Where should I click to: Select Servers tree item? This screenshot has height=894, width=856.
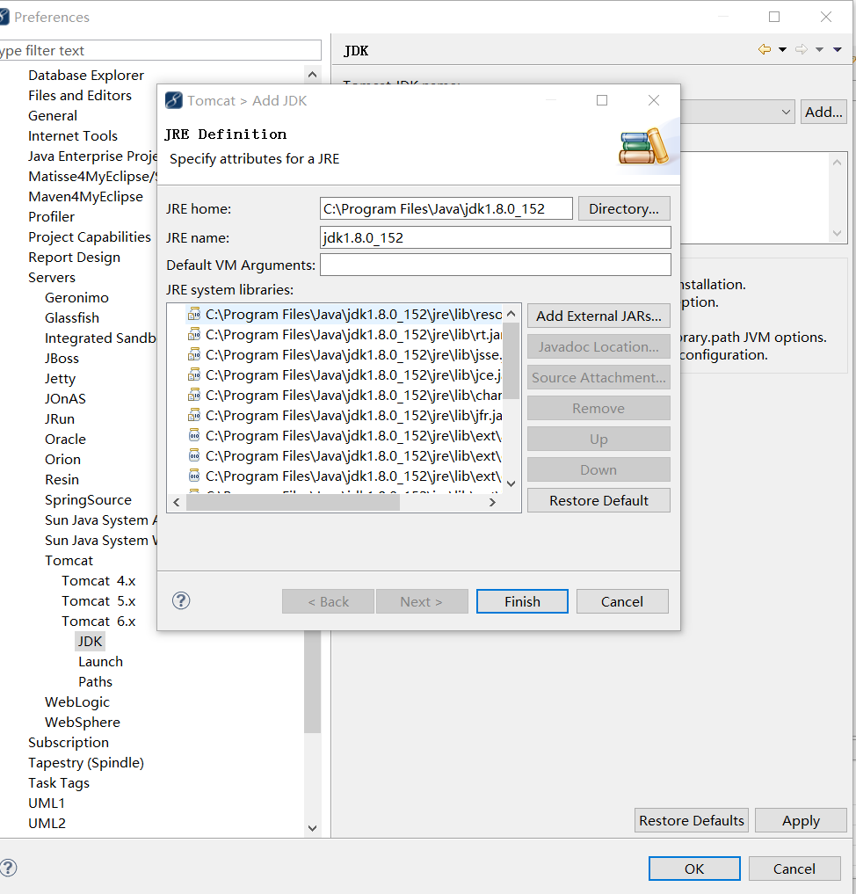tap(52, 278)
